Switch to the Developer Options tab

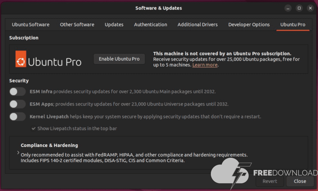[x=249, y=25]
